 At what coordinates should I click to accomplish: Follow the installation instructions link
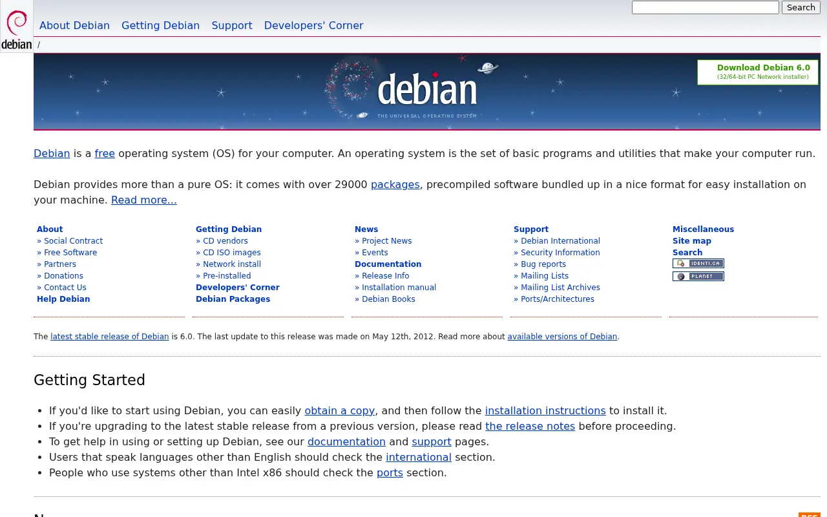coord(545,411)
